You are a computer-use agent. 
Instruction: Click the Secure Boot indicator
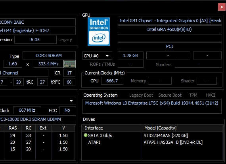point(170,95)
